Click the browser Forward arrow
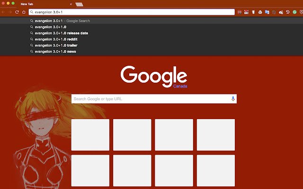303x189 pixels. 10,12
